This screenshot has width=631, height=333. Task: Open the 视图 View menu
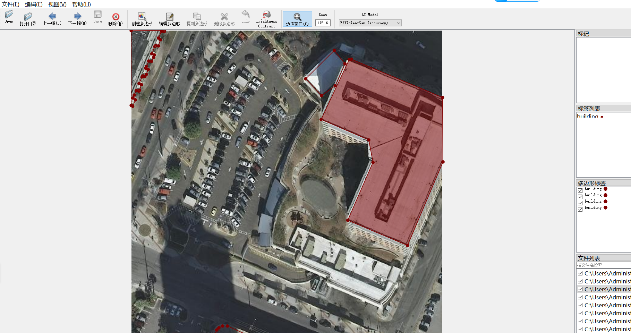tap(57, 5)
